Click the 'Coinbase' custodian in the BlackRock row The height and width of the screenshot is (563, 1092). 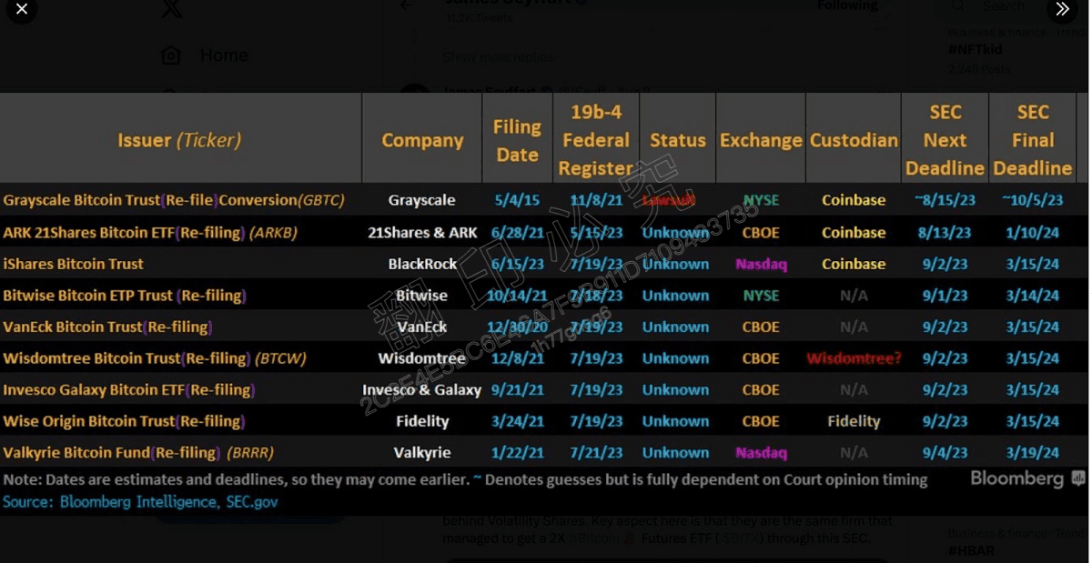[854, 264]
